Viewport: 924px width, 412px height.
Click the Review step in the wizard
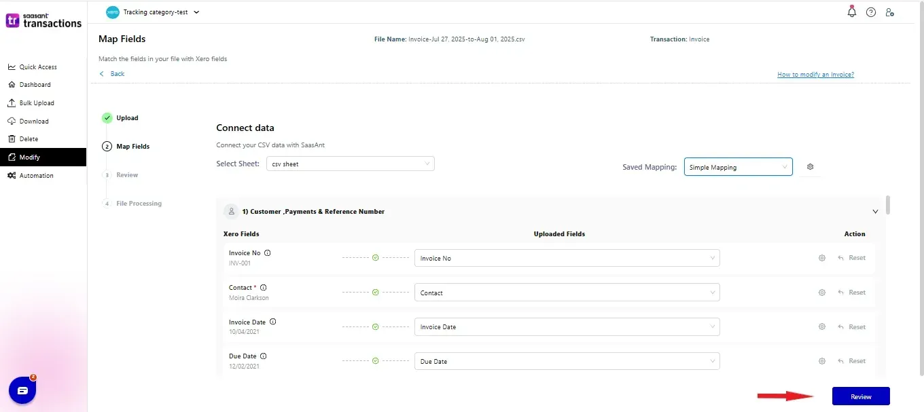[x=121, y=175]
